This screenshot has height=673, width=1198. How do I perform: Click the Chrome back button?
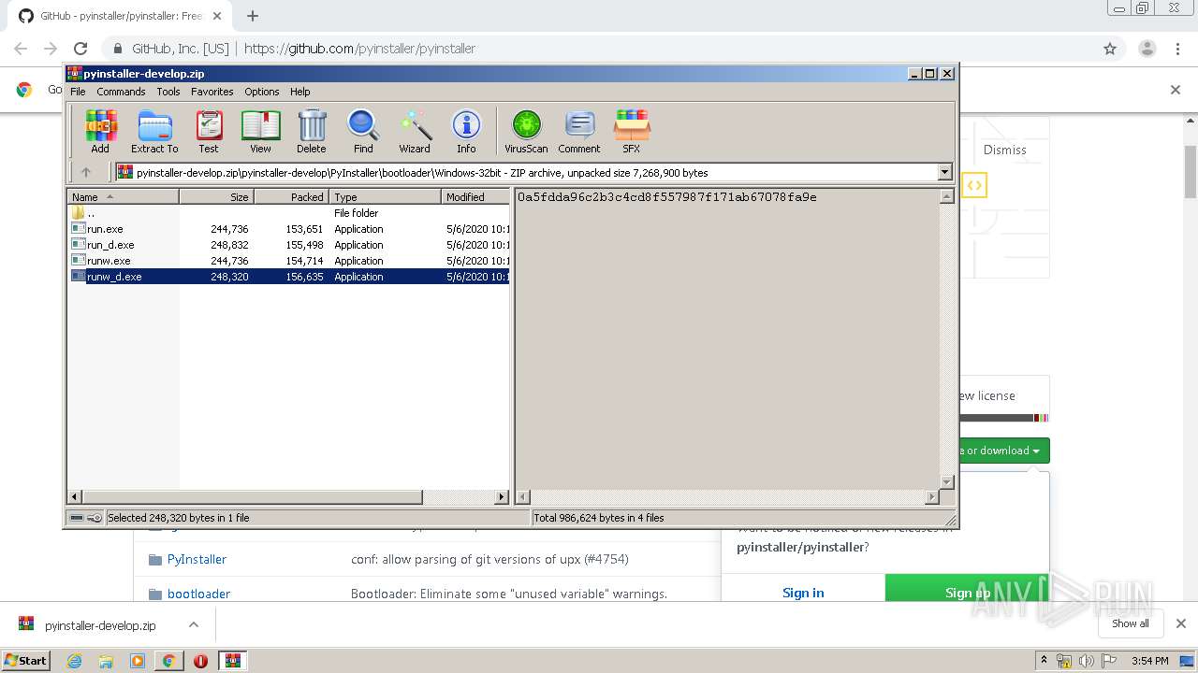pos(21,49)
